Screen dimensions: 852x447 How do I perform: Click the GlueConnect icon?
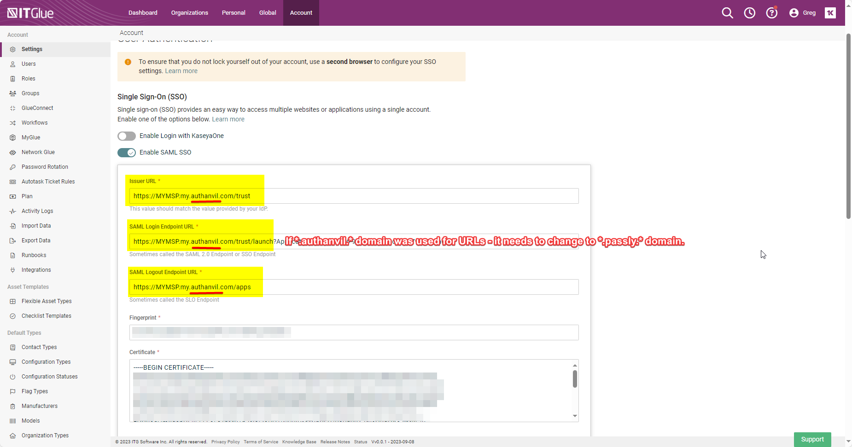[x=13, y=108]
